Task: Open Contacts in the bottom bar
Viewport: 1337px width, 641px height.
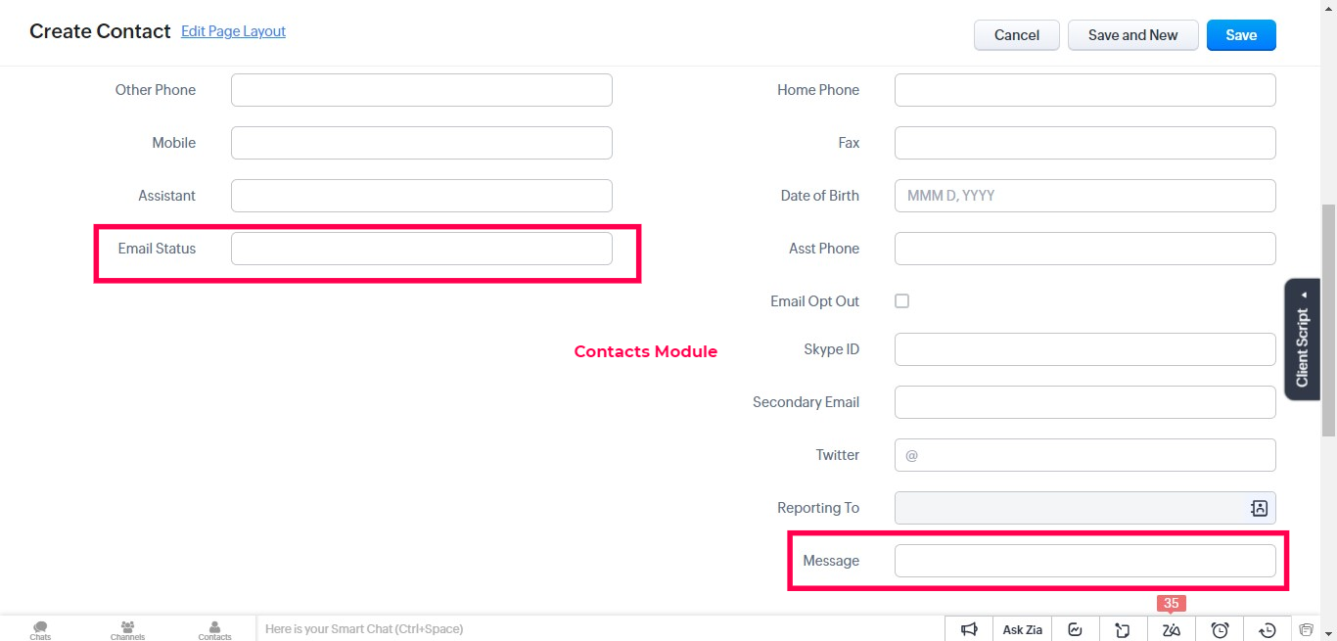Action: (214, 630)
